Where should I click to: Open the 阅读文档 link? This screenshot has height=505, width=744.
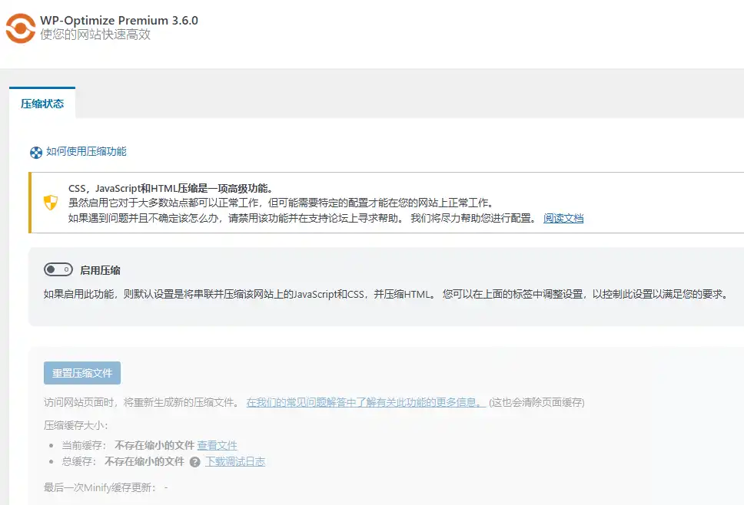(x=563, y=219)
